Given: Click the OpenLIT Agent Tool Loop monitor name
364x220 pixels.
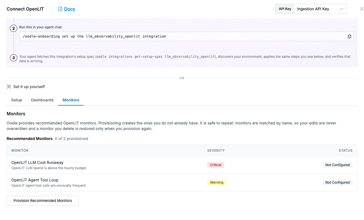Looking at the screenshot, I should (x=35, y=180).
